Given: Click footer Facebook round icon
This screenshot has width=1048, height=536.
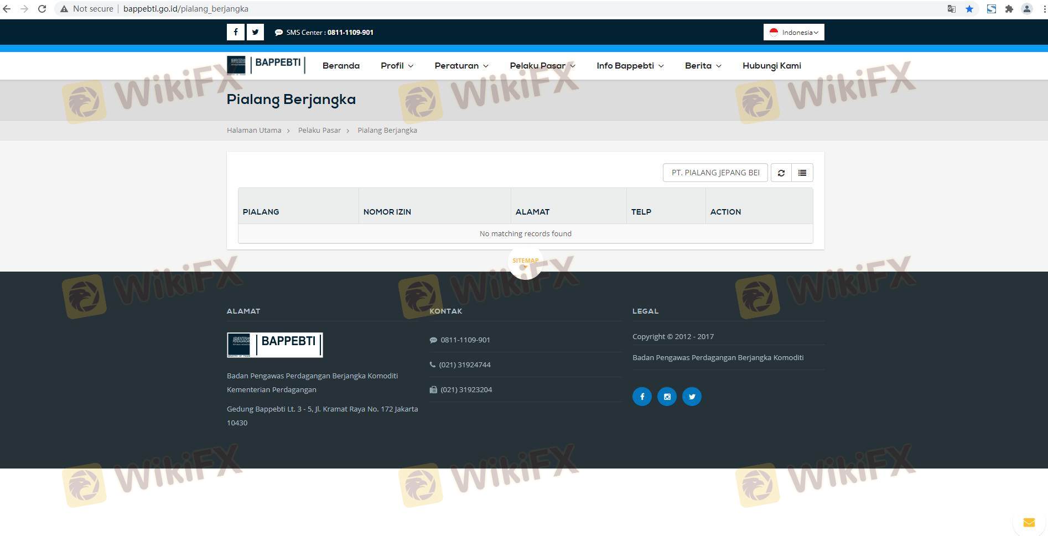Looking at the screenshot, I should (x=642, y=397).
